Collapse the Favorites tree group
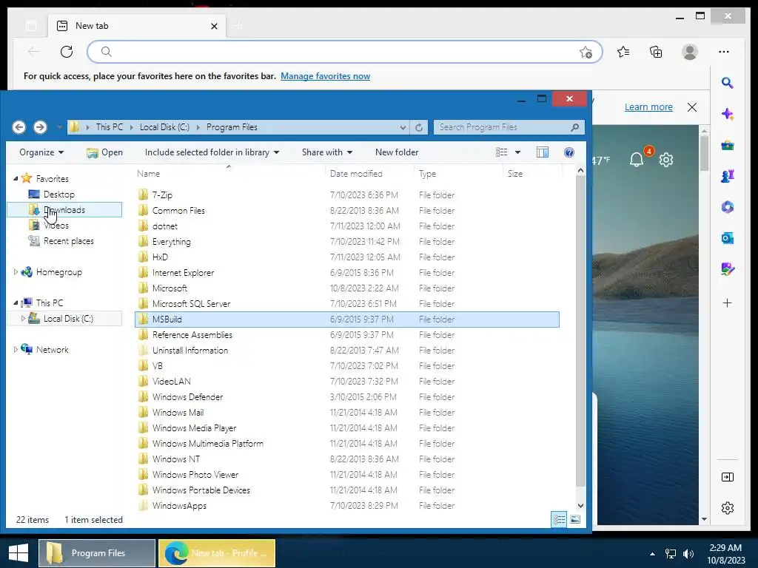 [16, 179]
